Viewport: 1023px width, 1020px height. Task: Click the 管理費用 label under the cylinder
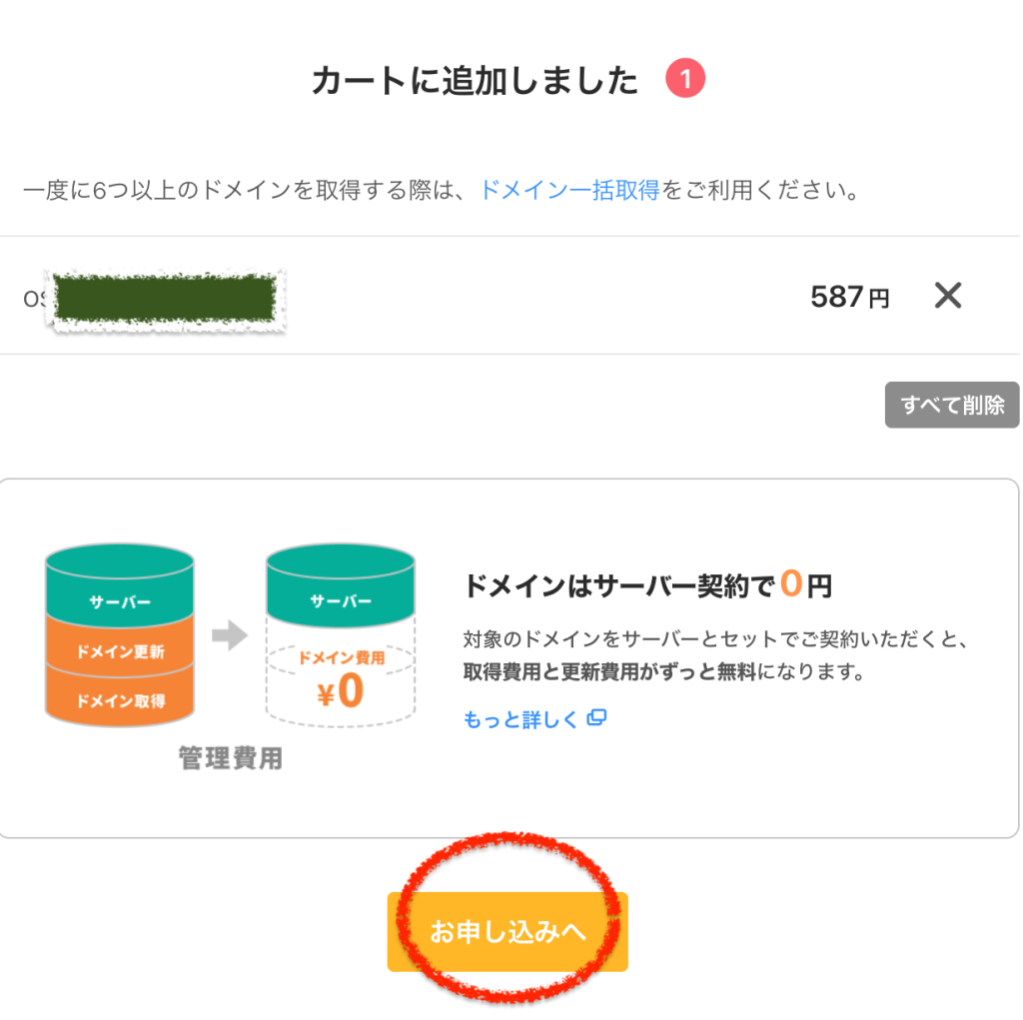point(230,759)
